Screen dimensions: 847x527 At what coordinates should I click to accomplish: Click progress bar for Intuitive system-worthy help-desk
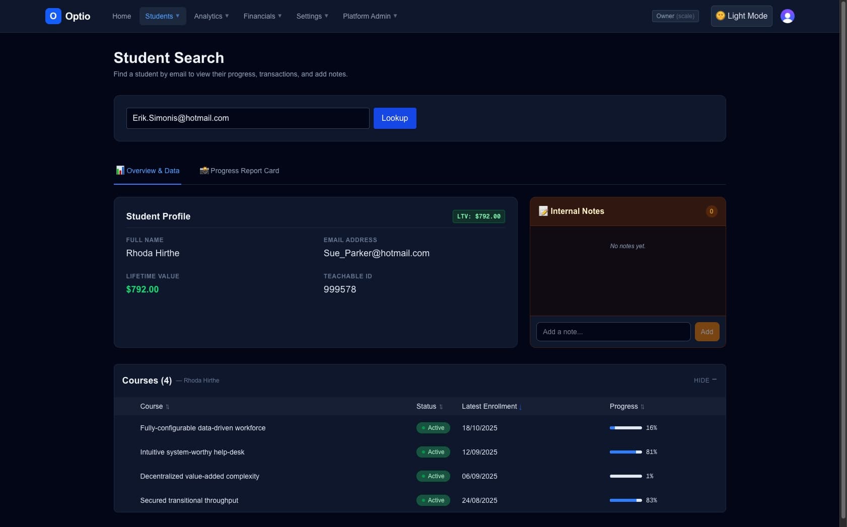coord(625,452)
